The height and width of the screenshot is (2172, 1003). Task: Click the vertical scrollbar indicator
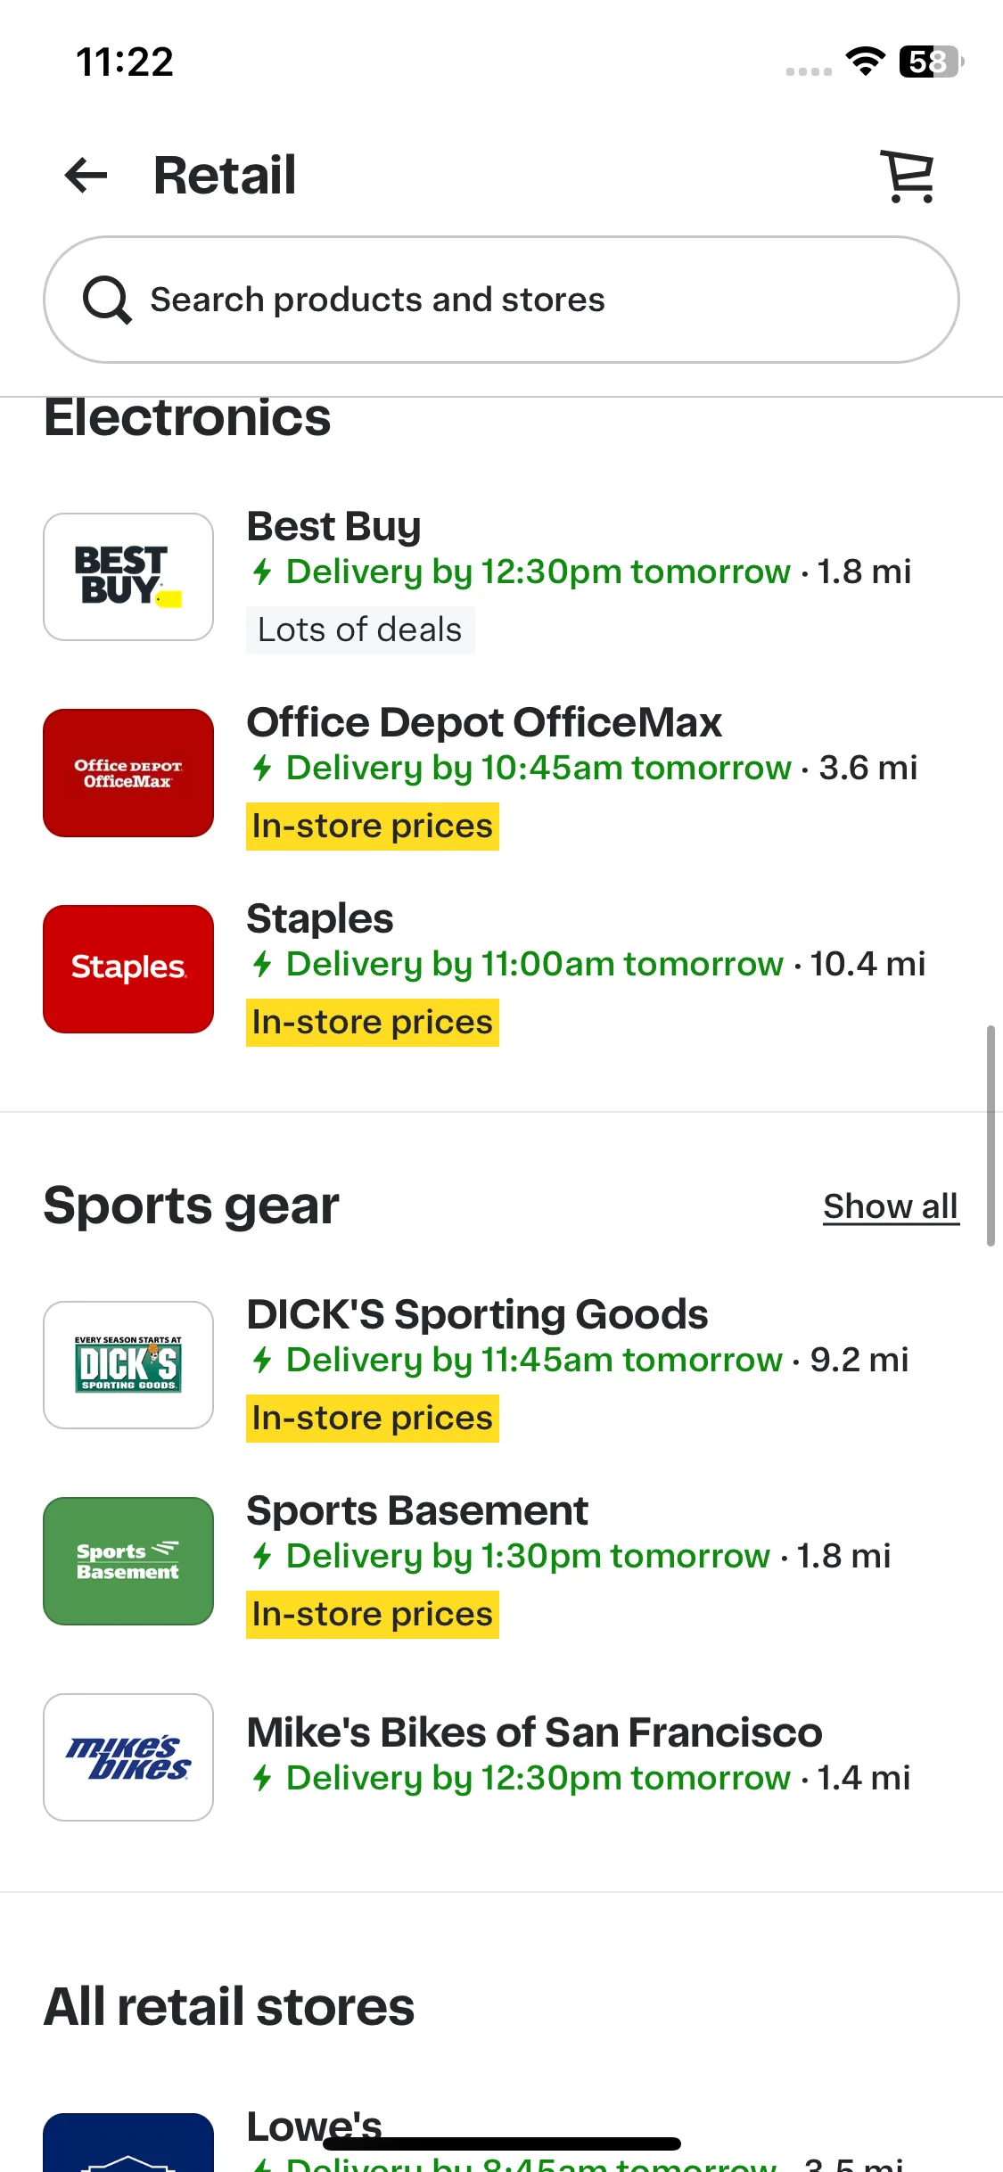(x=990, y=1135)
